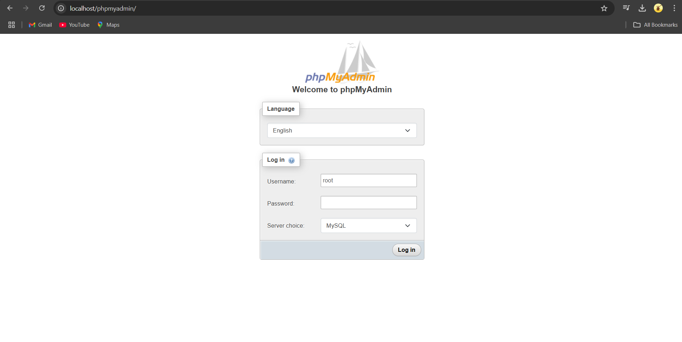Go back to previous page

pos(10,8)
